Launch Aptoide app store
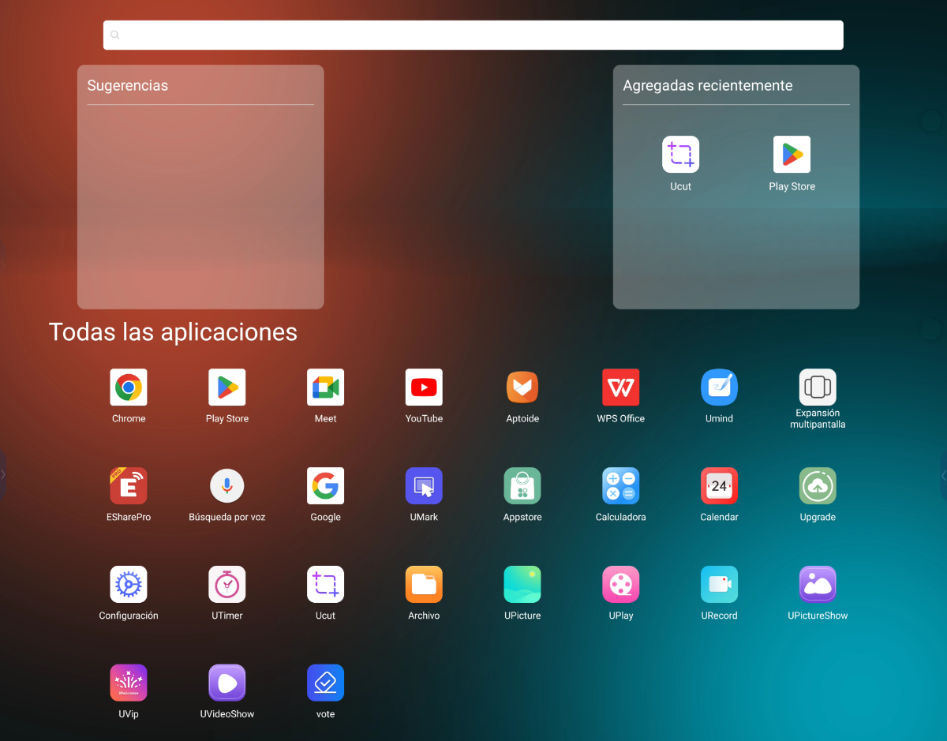The height and width of the screenshot is (741, 947). point(522,387)
